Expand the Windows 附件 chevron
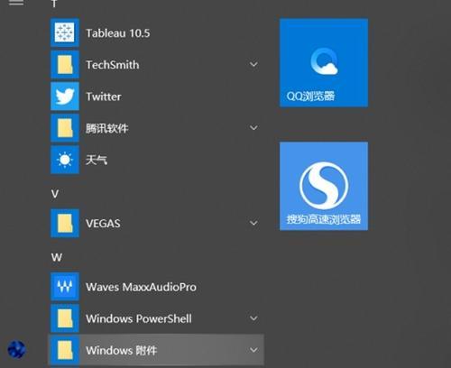 click(253, 350)
